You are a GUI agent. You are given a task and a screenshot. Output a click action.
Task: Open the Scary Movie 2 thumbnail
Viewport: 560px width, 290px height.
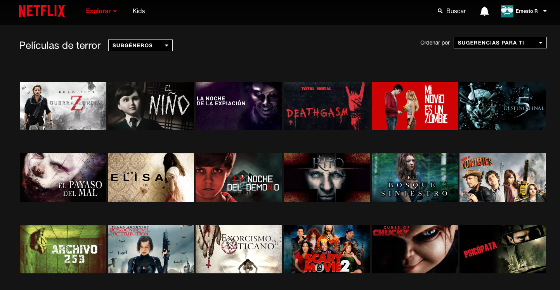[x=327, y=249]
